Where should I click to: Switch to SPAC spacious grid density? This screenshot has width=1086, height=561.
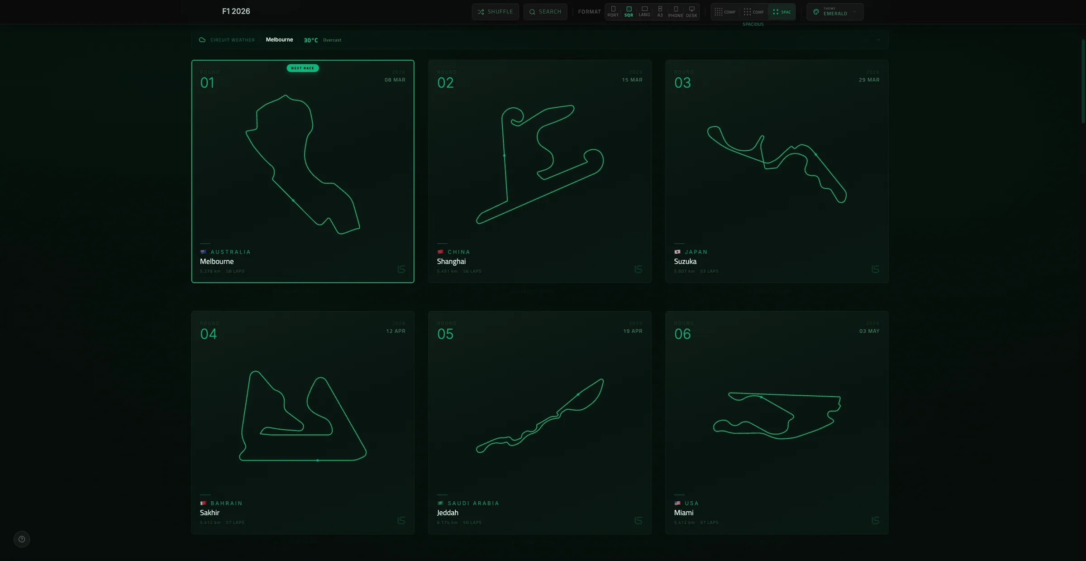781,12
